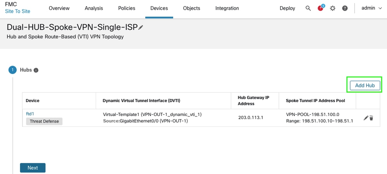The height and width of the screenshot is (174, 387).
Task: Open the ftd1 device link
Action: click(30, 114)
